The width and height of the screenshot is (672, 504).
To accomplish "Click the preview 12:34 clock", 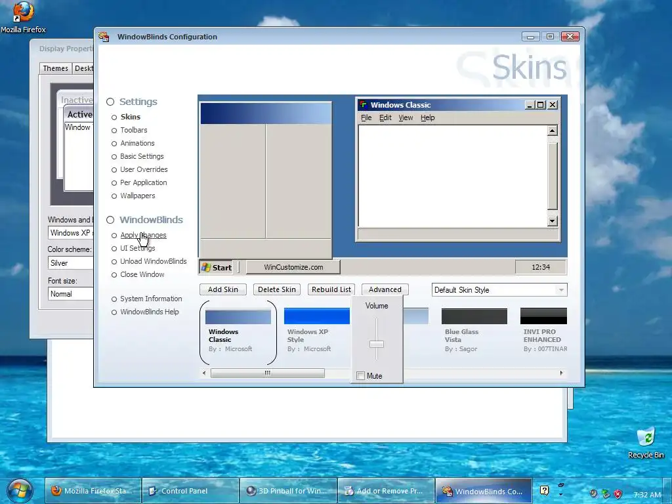I will (x=541, y=267).
